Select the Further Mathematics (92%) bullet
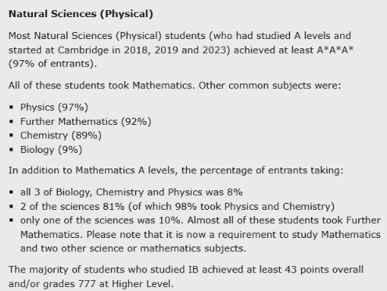 point(86,122)
